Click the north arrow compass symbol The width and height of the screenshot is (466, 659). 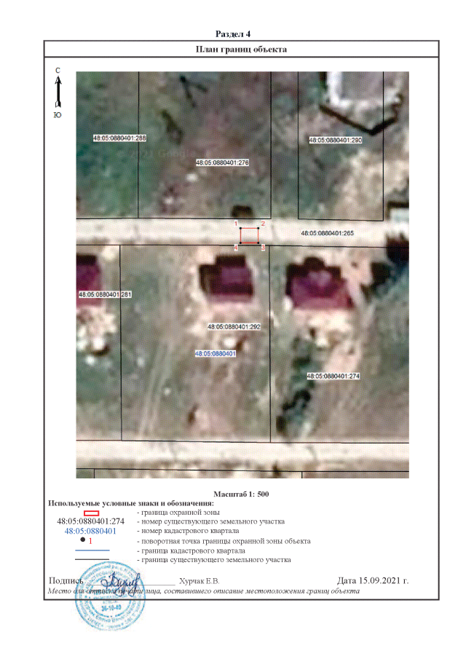57,91
